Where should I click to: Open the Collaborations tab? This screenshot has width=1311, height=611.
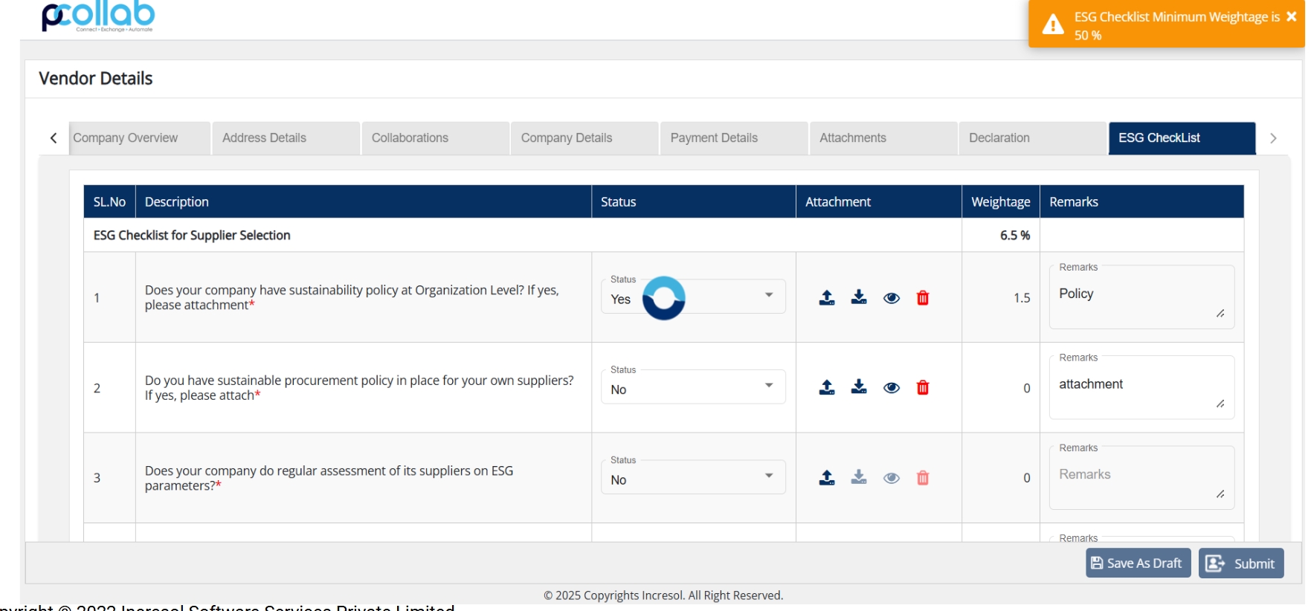click(x=436, y=138)
